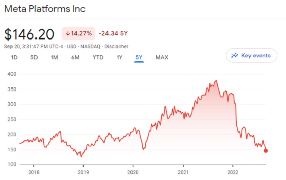Switch chart to 6M view

75,57
